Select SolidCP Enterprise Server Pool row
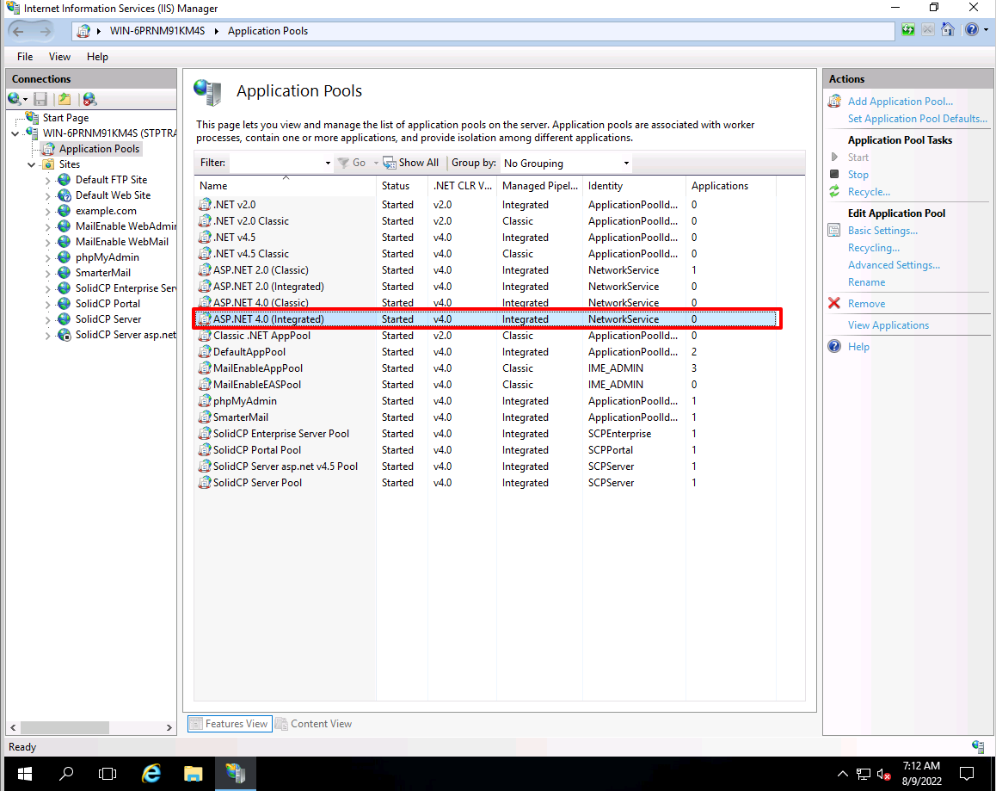 pyautogui.click(x=487, y=434)
